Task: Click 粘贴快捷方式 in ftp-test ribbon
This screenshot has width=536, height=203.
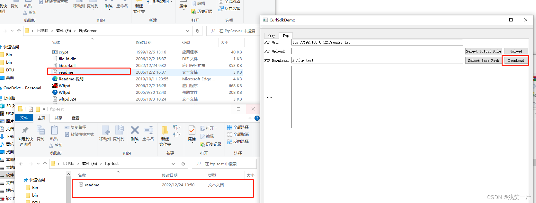Action: pos(79,134)
